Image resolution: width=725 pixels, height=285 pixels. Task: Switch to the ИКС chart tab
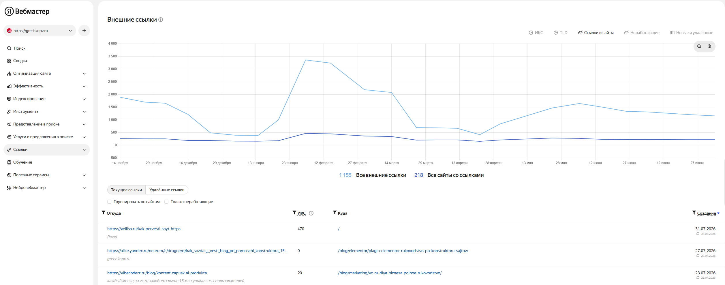pos(536,33)
